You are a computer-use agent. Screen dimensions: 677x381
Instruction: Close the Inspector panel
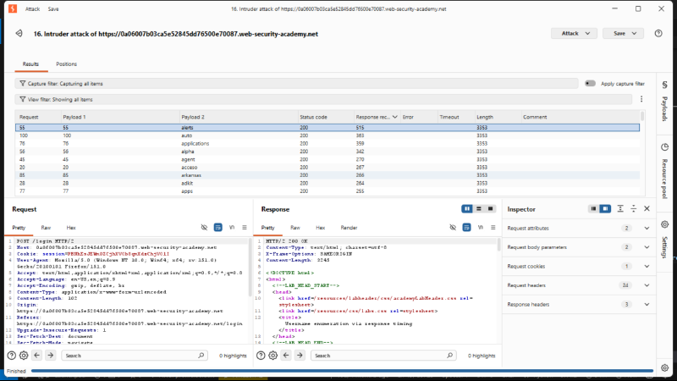pyautogui.click(x=647, y=208)
